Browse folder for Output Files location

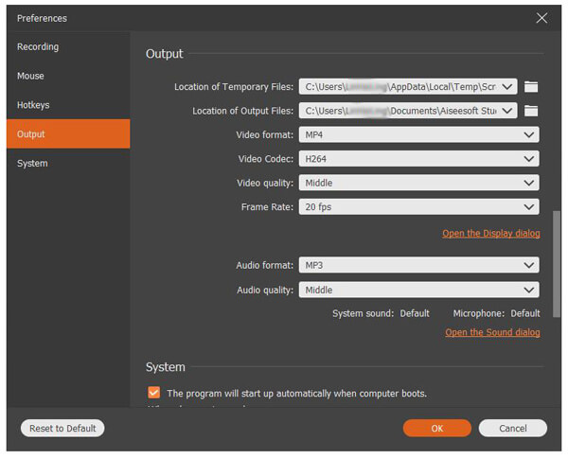pos(531,111)
